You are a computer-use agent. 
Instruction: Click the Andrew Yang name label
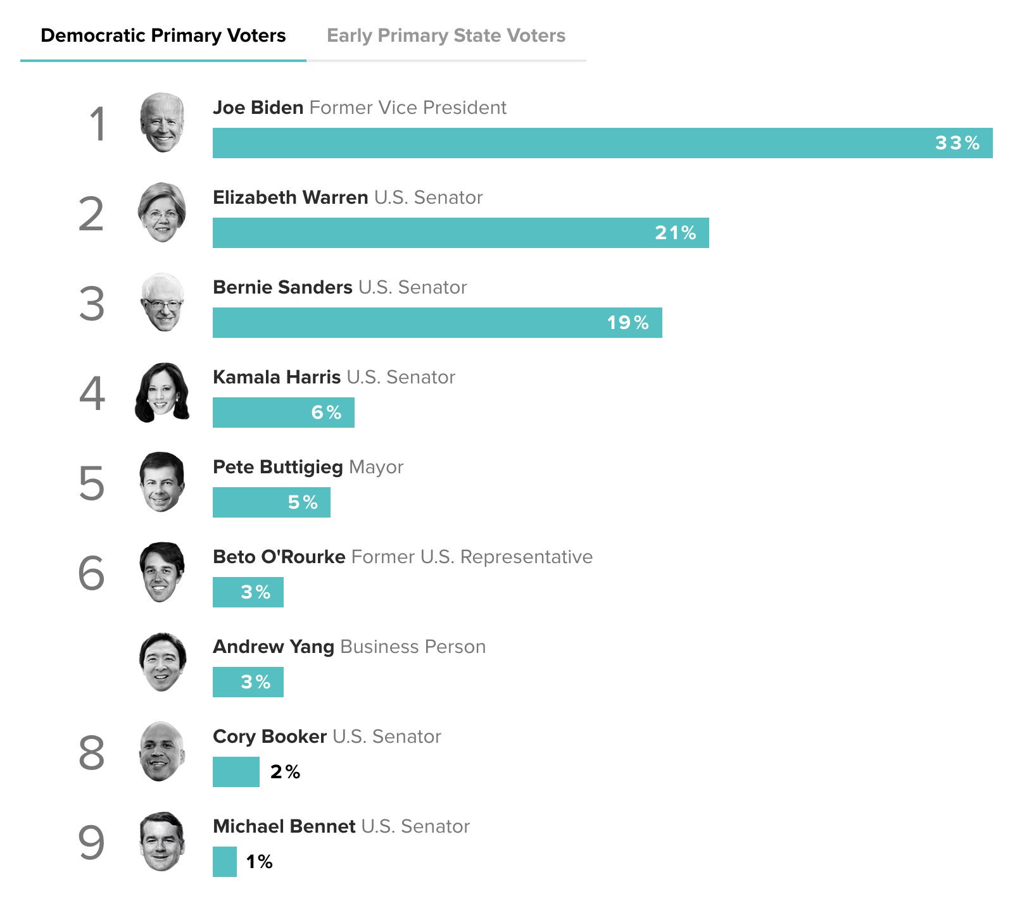273,647
